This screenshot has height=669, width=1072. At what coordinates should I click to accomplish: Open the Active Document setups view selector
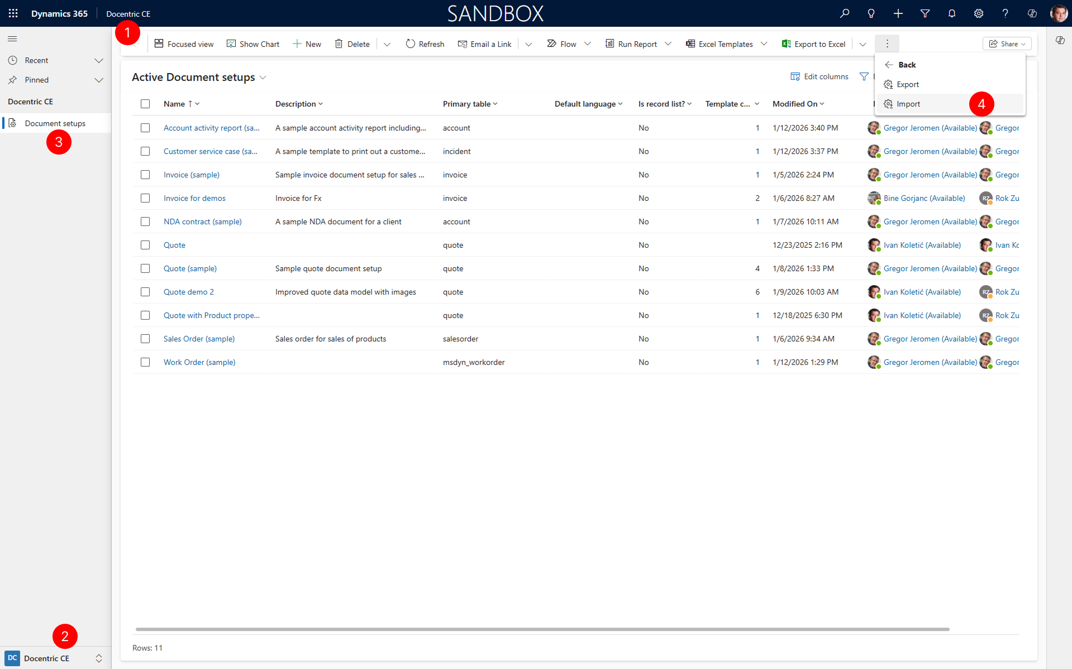199,77
